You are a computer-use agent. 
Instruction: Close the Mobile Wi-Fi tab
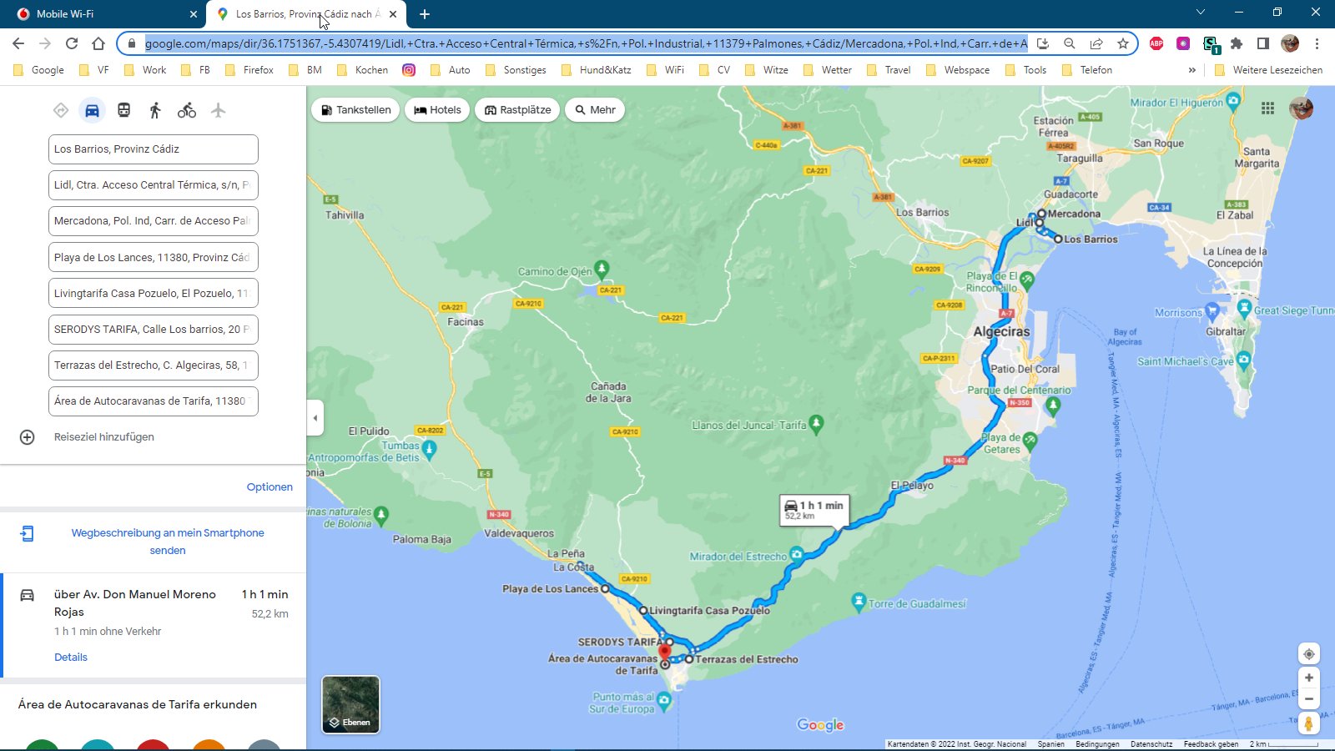click(x=194, y=14)
